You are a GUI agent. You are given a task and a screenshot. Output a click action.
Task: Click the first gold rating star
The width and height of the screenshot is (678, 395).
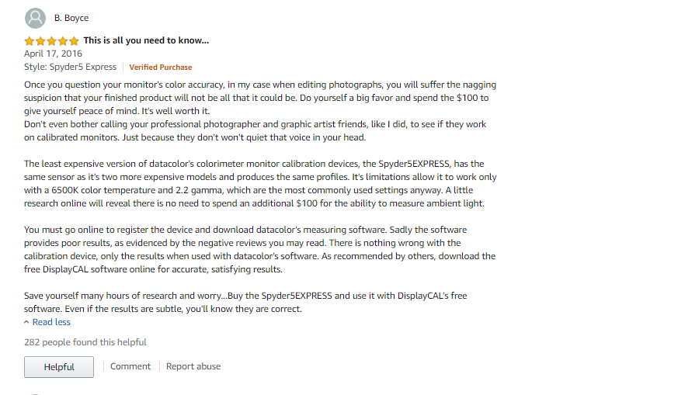(30, 41)
